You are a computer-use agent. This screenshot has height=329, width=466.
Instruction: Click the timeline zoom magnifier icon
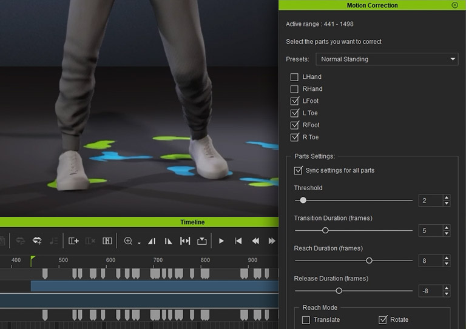pyautogui.click(x=128, y=241)
